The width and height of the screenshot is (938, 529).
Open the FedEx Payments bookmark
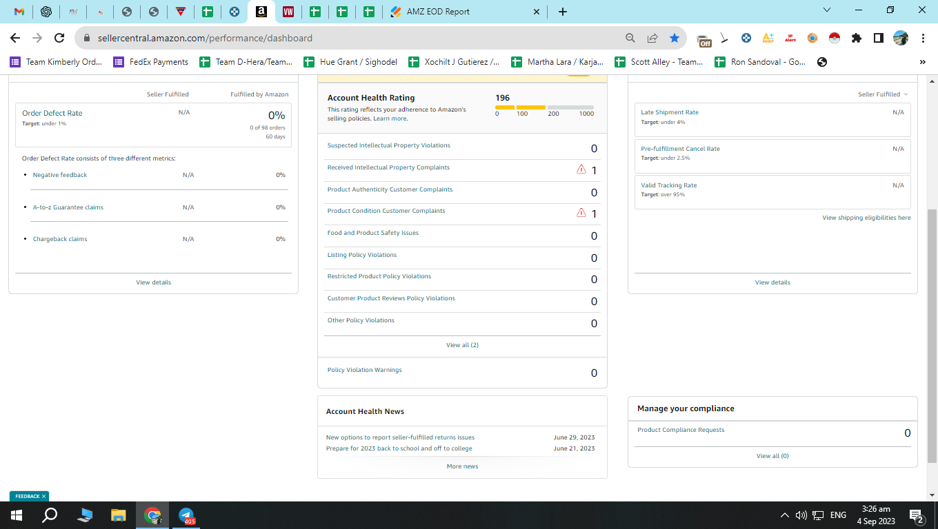pos(151,62)
